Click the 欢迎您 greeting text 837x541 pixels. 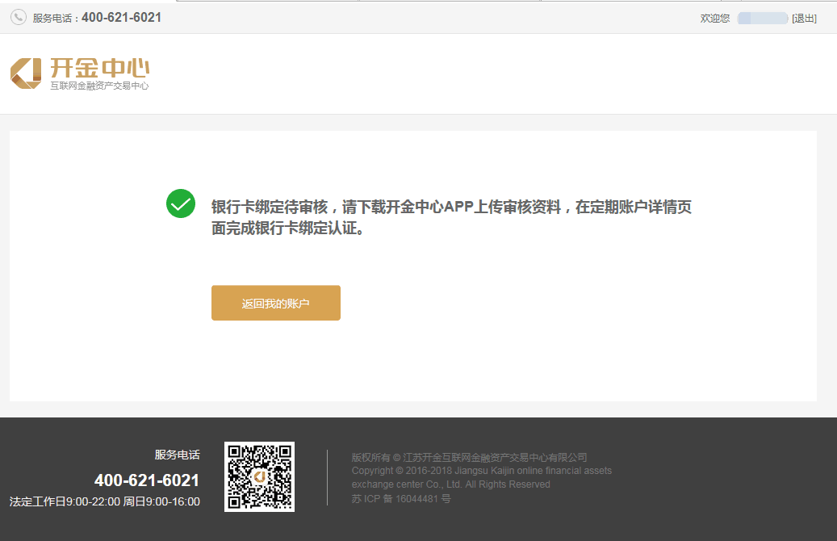tap(714, 18)
